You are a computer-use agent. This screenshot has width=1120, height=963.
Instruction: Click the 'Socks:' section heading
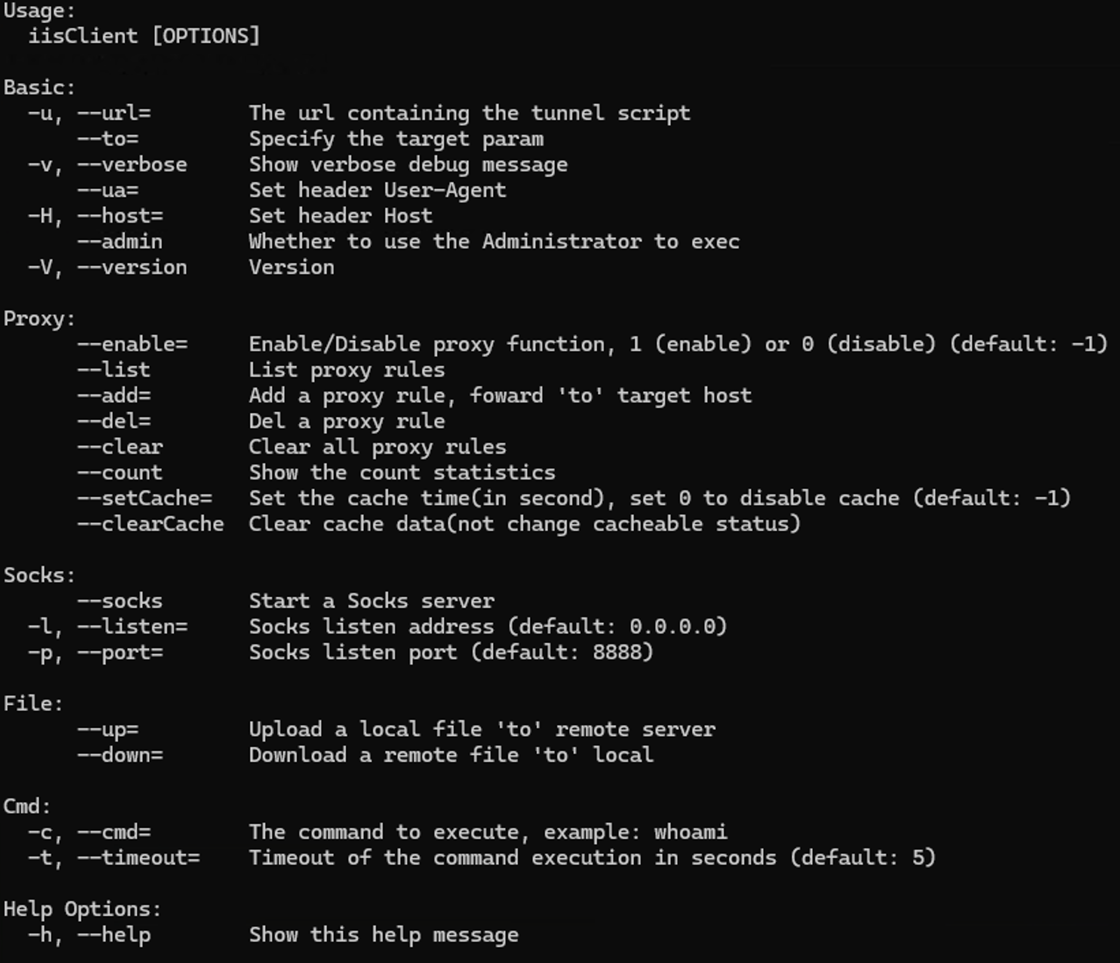39,575
